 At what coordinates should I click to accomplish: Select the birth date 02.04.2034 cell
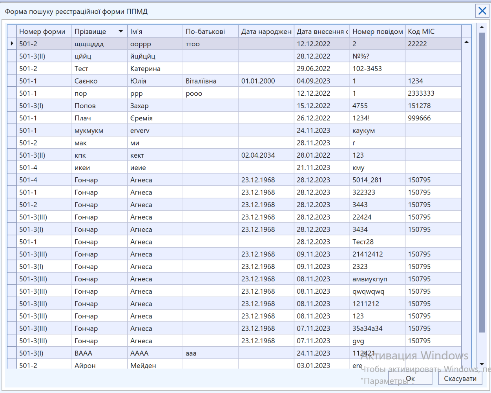point(266,155)
